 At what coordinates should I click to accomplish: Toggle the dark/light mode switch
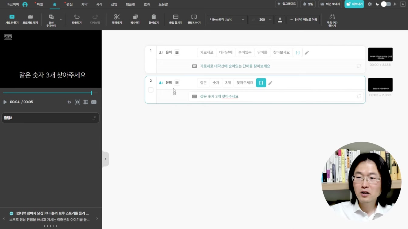click(386, 4)
